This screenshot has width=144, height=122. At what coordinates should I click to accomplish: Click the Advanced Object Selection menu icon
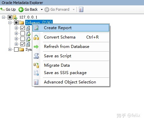click(x=36, y=82)
